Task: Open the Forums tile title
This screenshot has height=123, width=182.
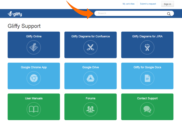Action: point(90,98)
